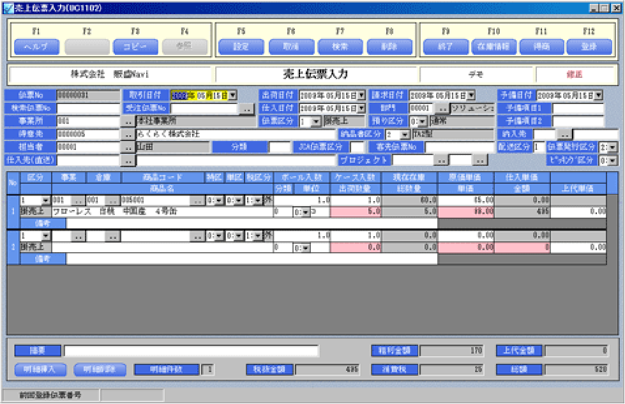The height and width of the screenshot is (404, 625).
Task: Open lookup button beside 得意先 field
Action: tap(128, 134)
